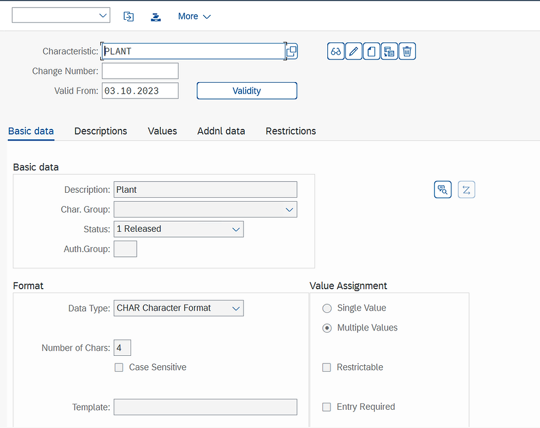Expand the Char. Group dropdown
Screen dimensions: 540x428
[x=289, y=209]
